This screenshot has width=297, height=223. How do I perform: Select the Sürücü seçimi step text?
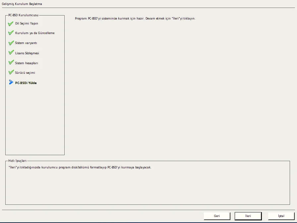click(25, 73)
